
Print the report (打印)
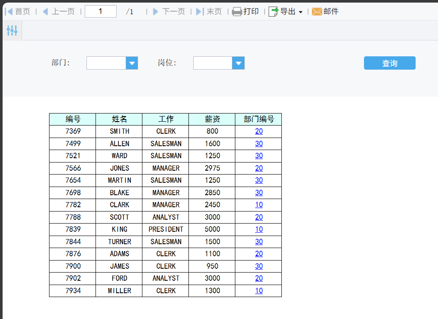(x=246, y=12)
